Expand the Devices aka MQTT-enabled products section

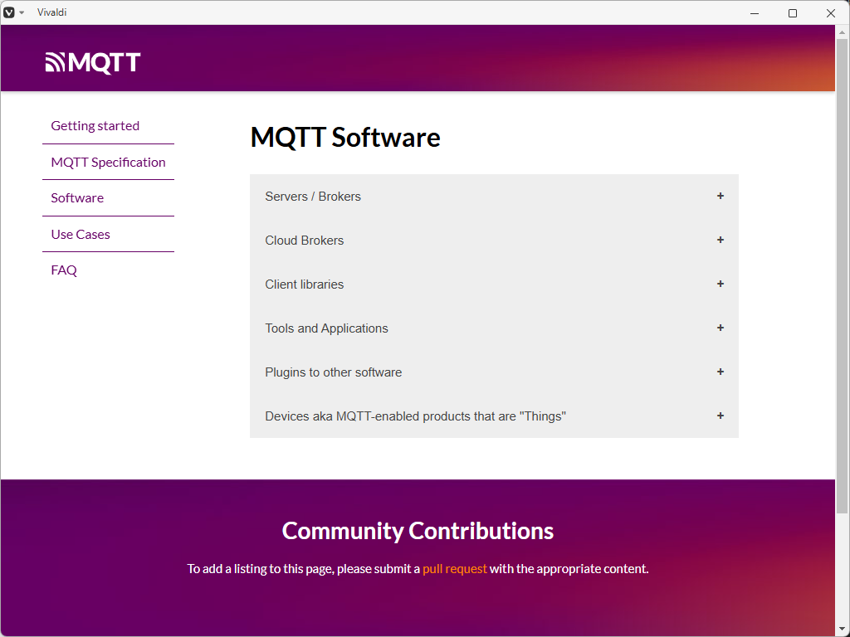494,416
